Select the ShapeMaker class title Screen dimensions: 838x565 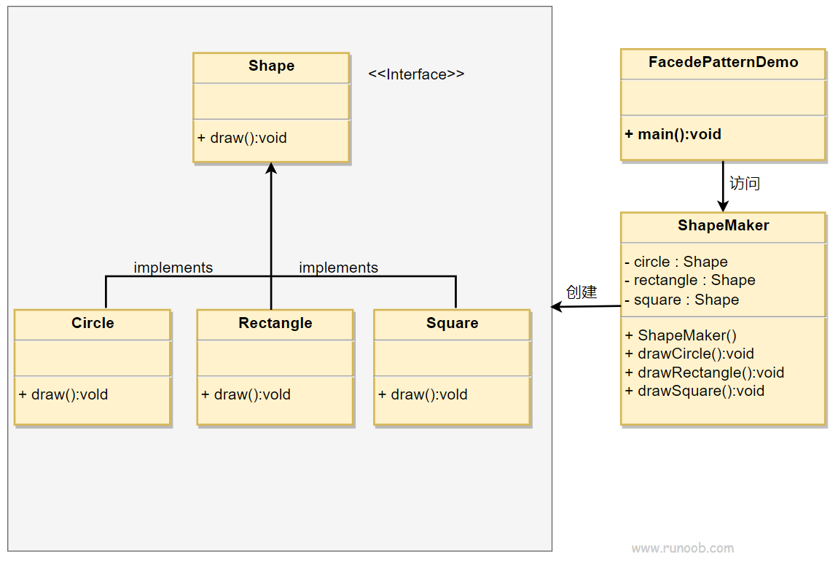723,225
